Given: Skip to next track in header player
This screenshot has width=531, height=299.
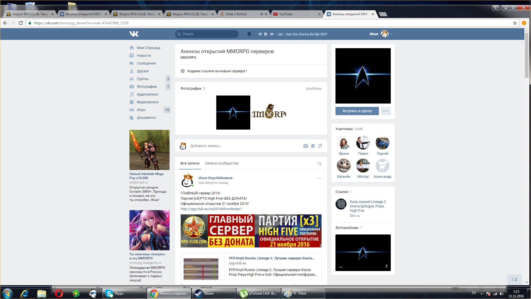Looking at the screenshot, I should pos(272,34).
